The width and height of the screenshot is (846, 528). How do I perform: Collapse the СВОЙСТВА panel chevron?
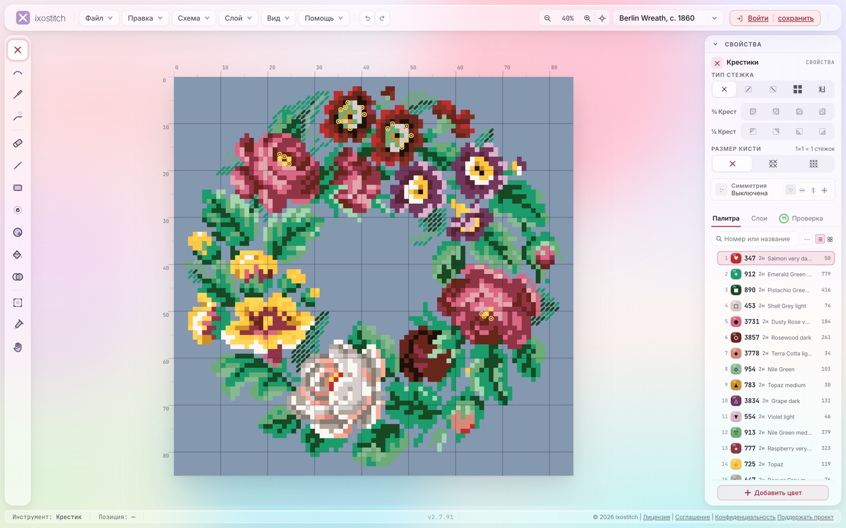(x=715, y=44)
